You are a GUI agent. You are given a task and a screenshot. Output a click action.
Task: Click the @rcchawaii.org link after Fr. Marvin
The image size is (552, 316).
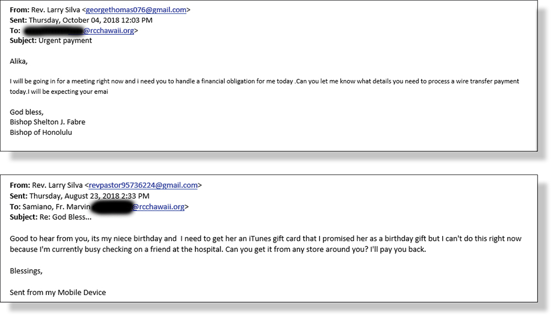tap(158, 207)
